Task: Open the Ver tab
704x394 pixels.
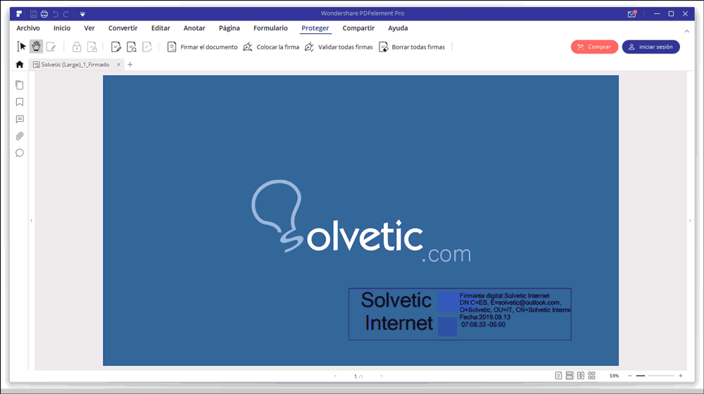Action: pos(89,28)
